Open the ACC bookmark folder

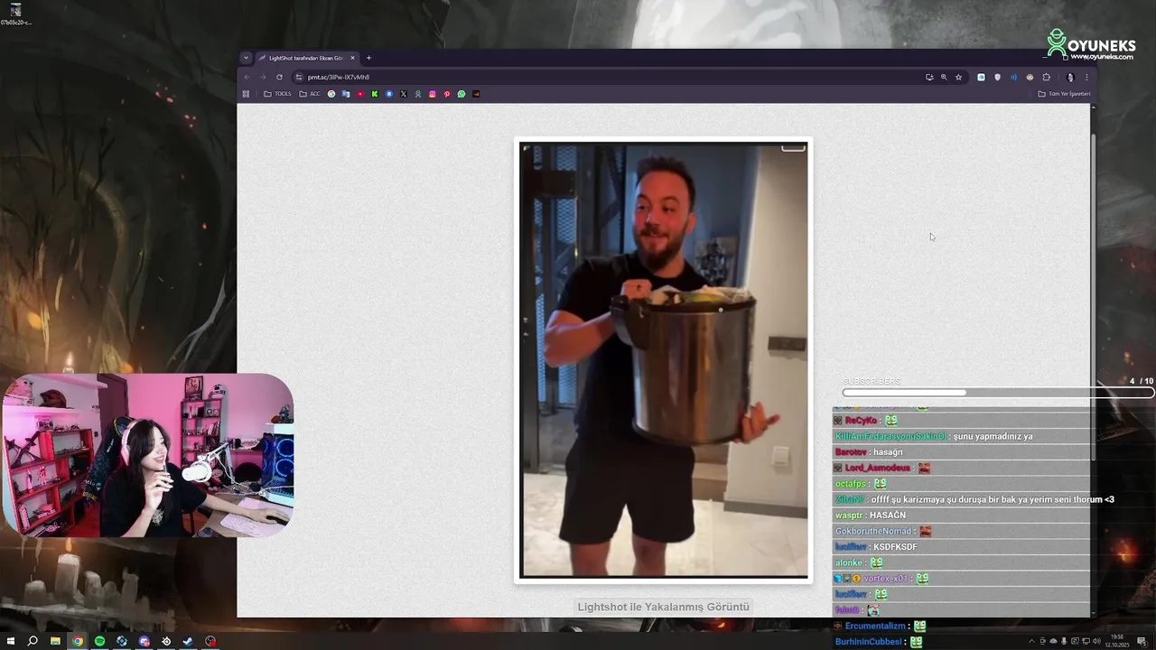click(x=310, y=94)
